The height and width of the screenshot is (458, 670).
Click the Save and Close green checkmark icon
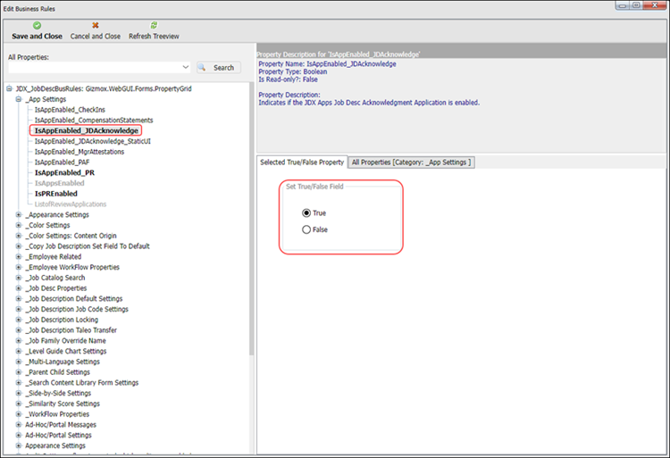point(37,26)
